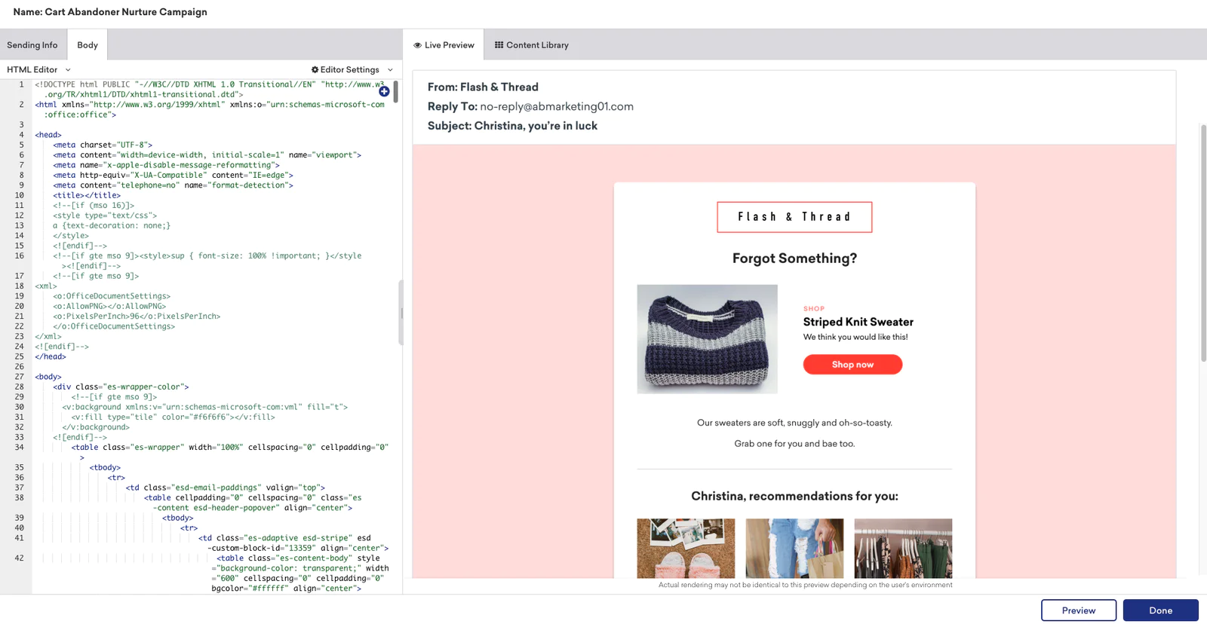Click the o:PixelsPerInch code on line 21
The width and height of the screenshot is (1207, 627).
point(137,317)
